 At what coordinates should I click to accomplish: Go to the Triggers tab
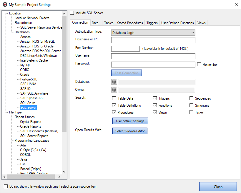tap(152, 23)
